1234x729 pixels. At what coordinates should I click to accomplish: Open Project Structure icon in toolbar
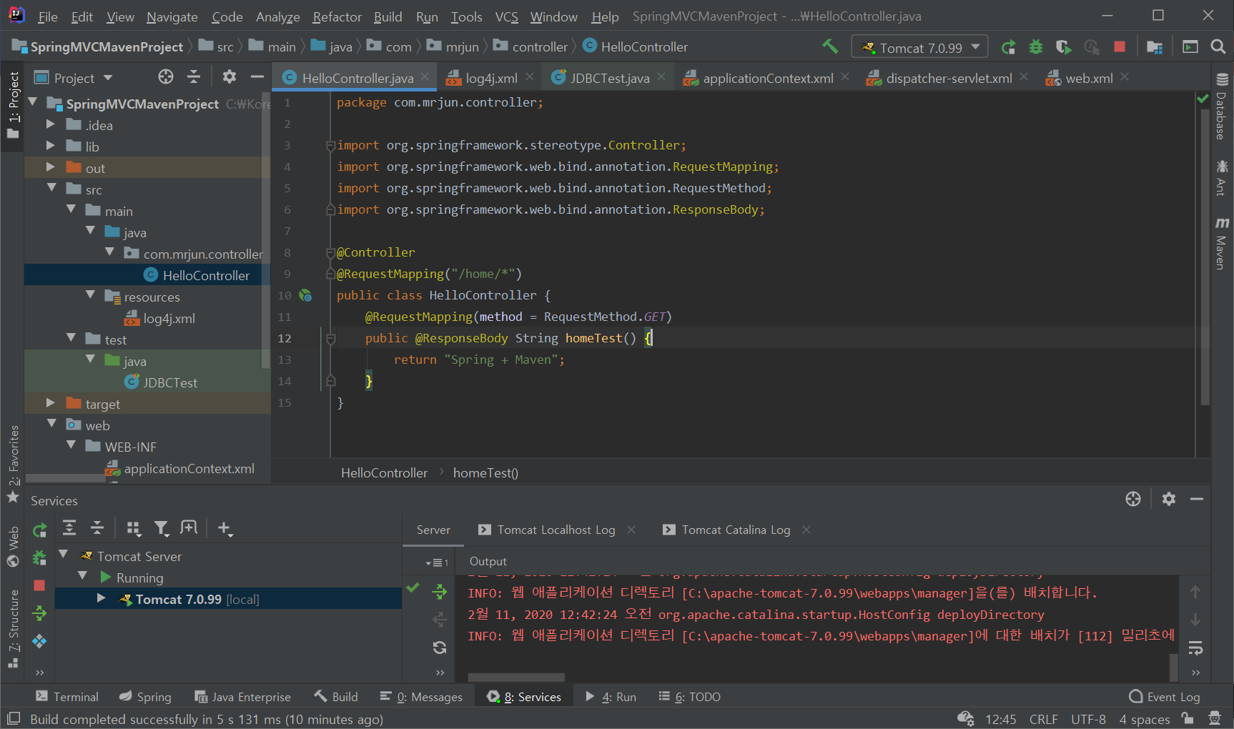(1154, 47)
